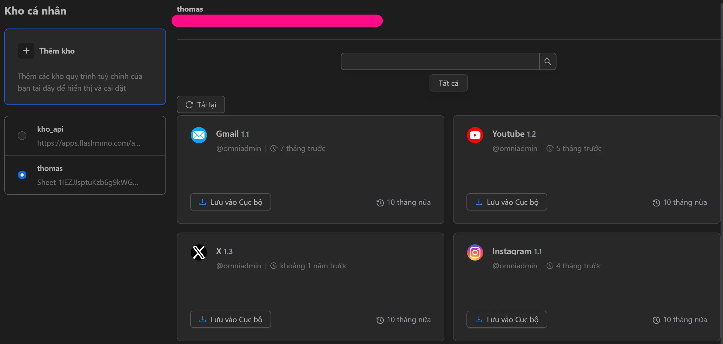
Task: Click the Instagram logo icon
Action: 475,252
